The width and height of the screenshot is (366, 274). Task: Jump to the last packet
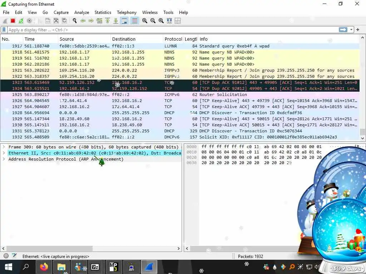pyautogui.click(x=116, y=21)
